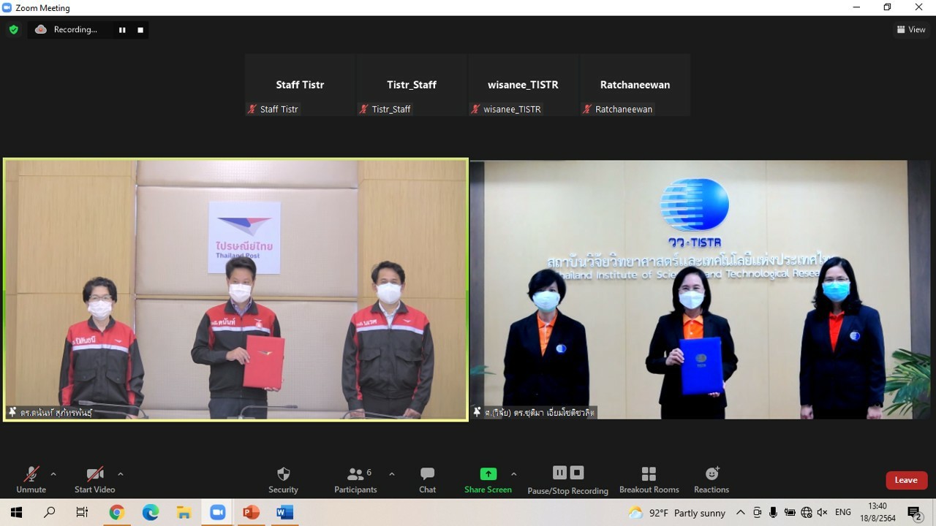Expand the Participants options arrow
The height and width of the screenshot is (526, 936).
click(392, 474)
